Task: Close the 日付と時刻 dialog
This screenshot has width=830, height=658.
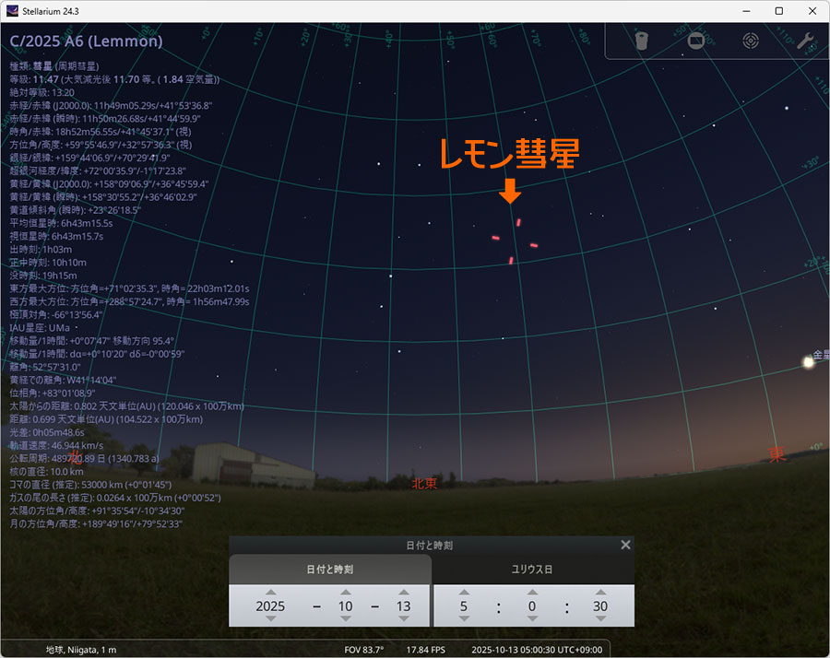Action: pos(625,545)
